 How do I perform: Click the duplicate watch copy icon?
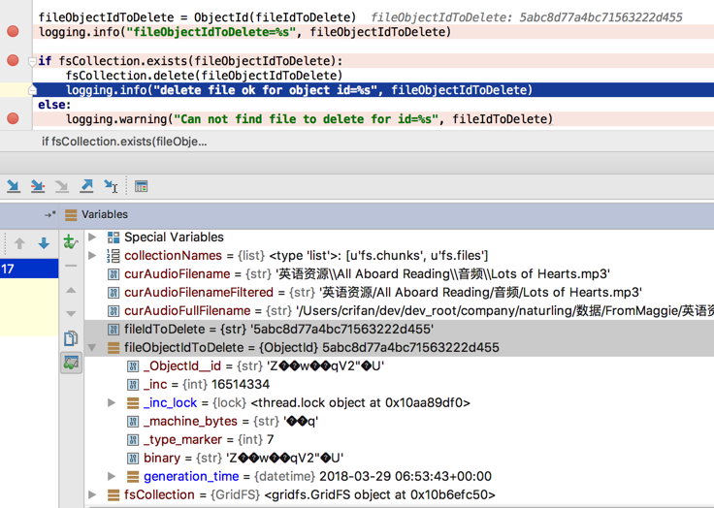(71, 338)
